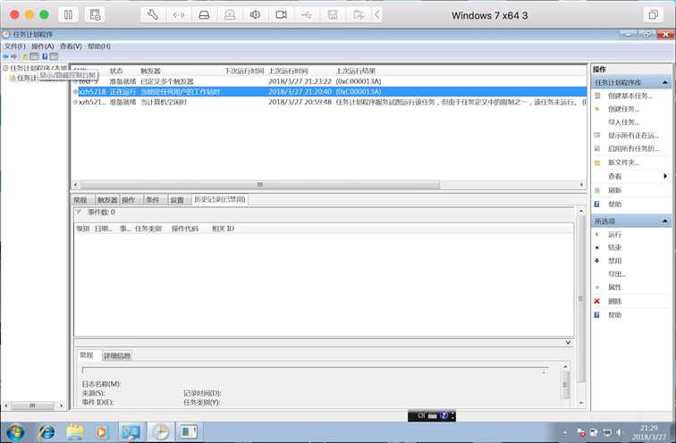The image size is (676, 443).
Task: Switch to the 详细信息 tab in the event pane
Action: pyautogui.click(x=117, y=355)
